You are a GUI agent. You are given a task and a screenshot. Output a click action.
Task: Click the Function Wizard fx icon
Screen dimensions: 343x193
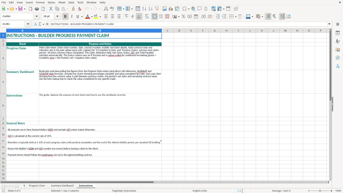pos(35,24)
